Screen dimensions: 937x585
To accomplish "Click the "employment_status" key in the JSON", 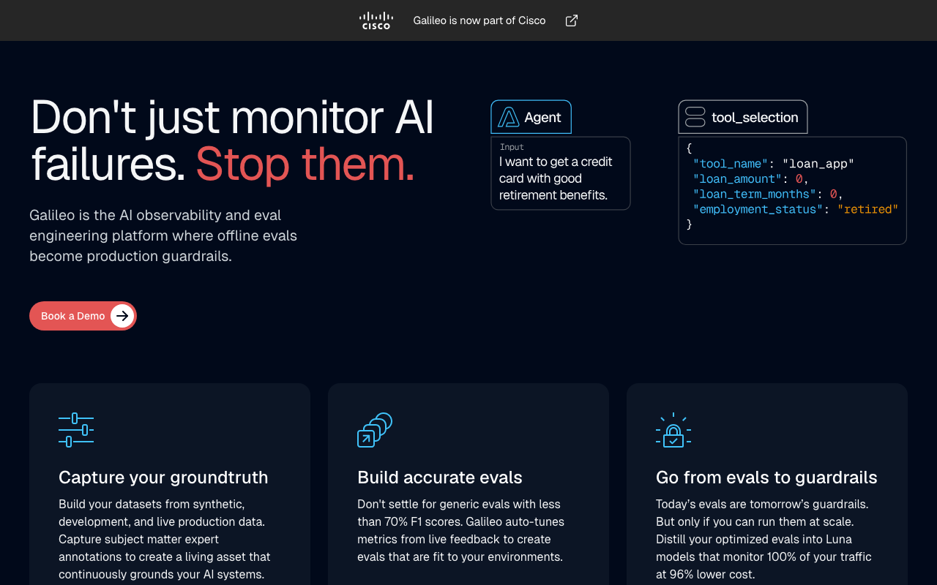I will coord(758,209).
